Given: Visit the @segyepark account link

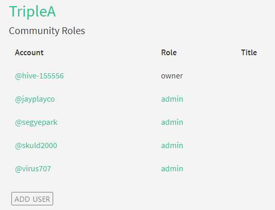Looking at the screenshot, I should tap(36, 122).
